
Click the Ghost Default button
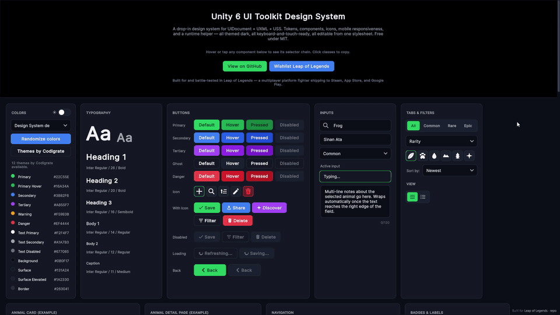click(x=206, y=163)
